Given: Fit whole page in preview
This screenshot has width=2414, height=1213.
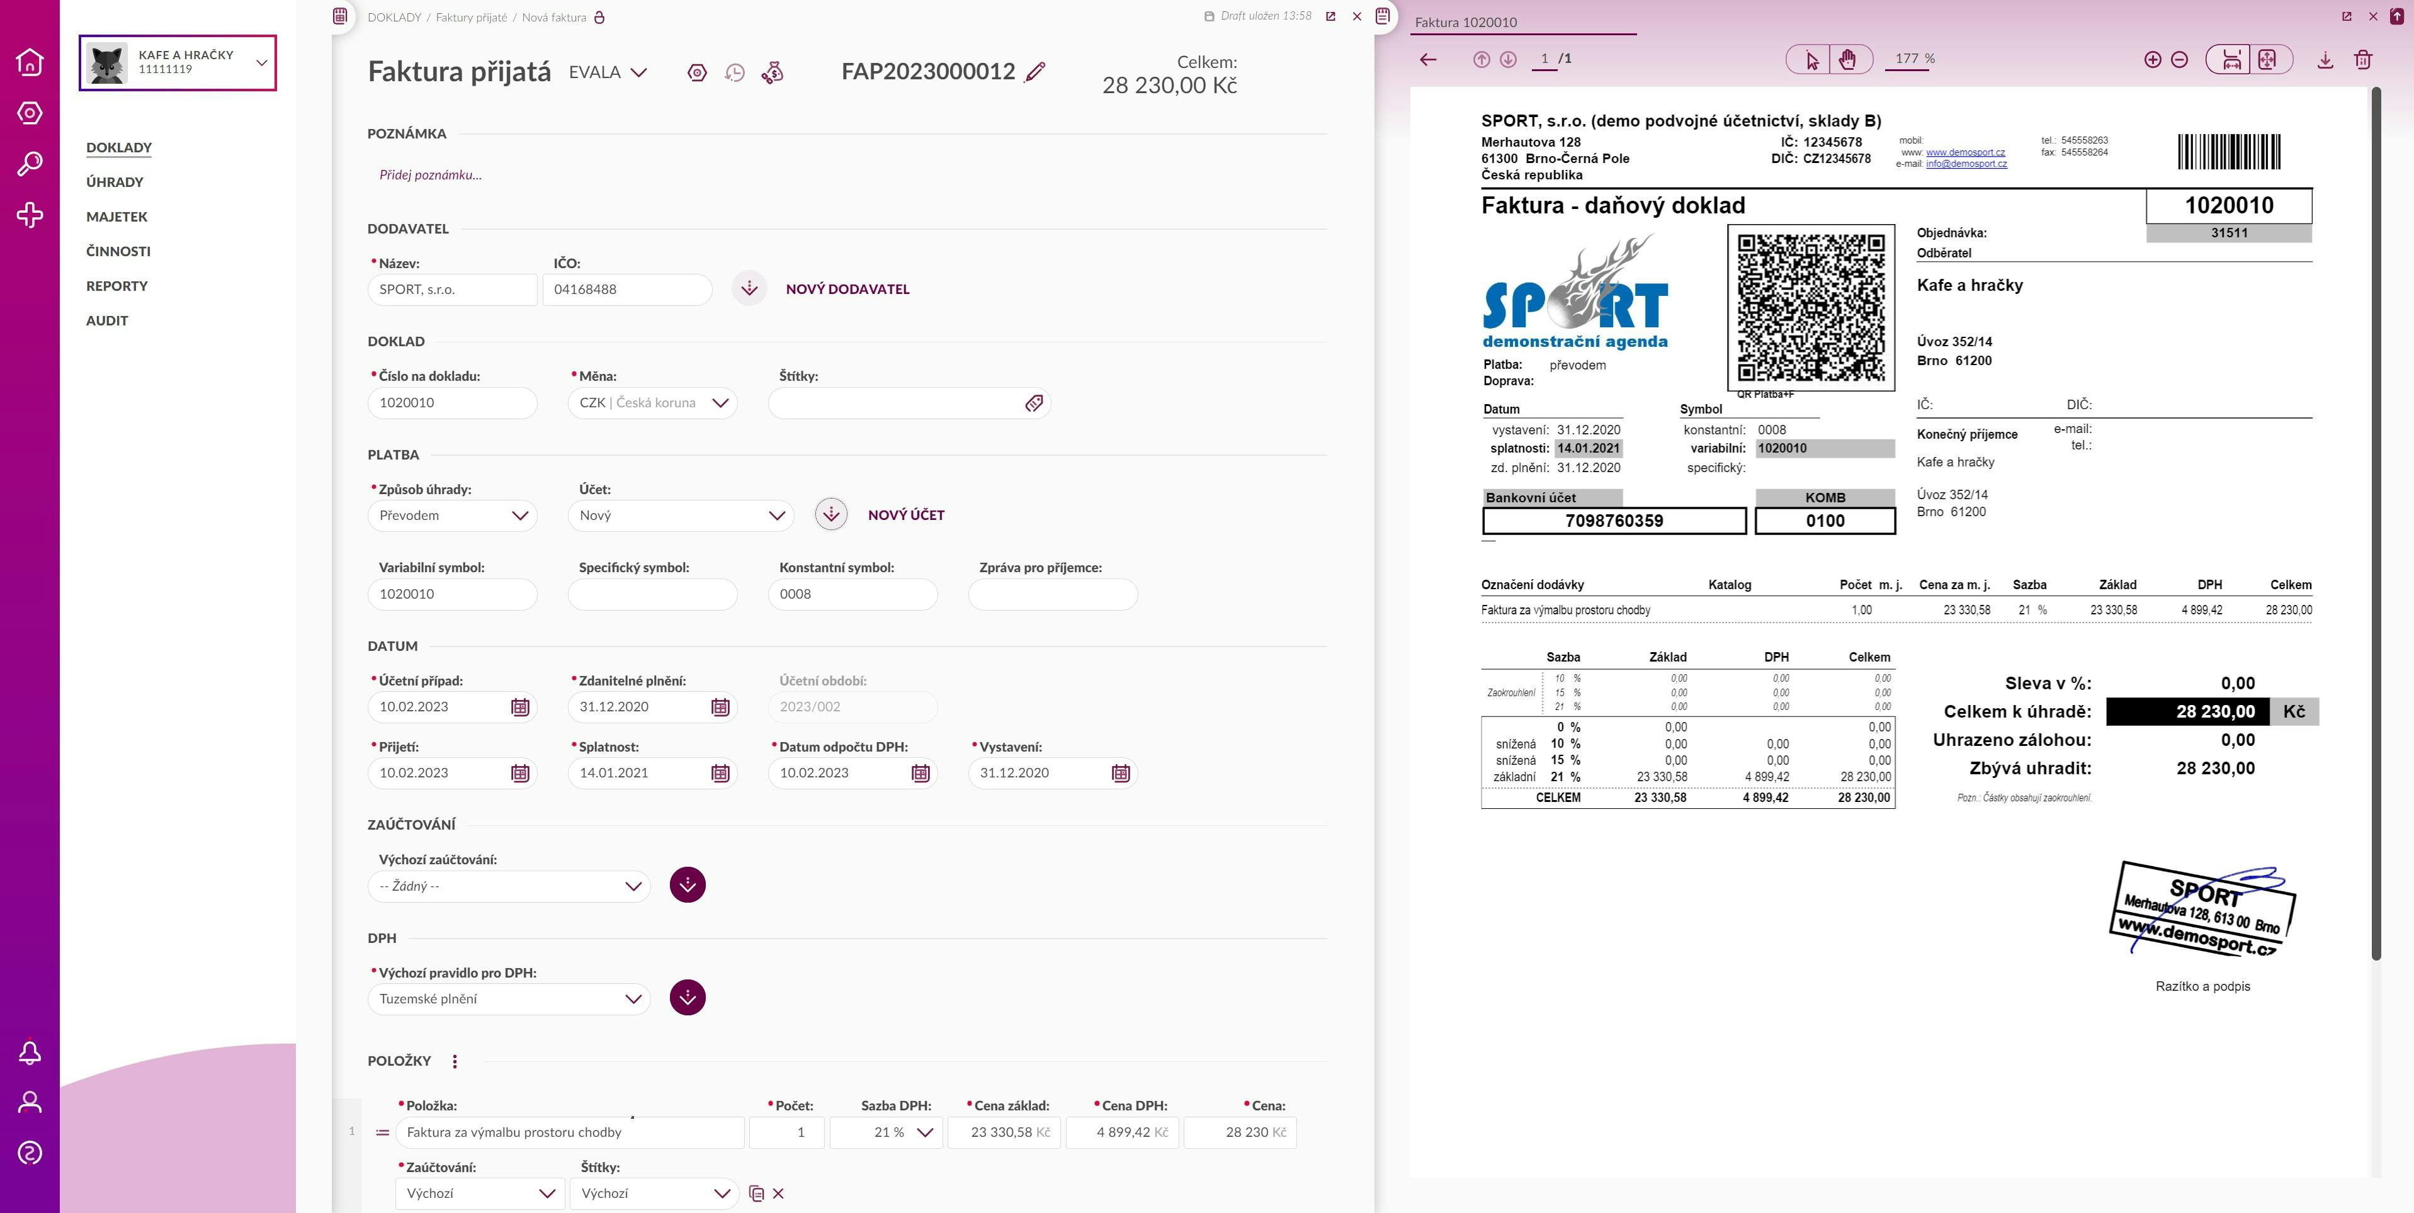Looking at the screenshot, I should pos(2268,59).
